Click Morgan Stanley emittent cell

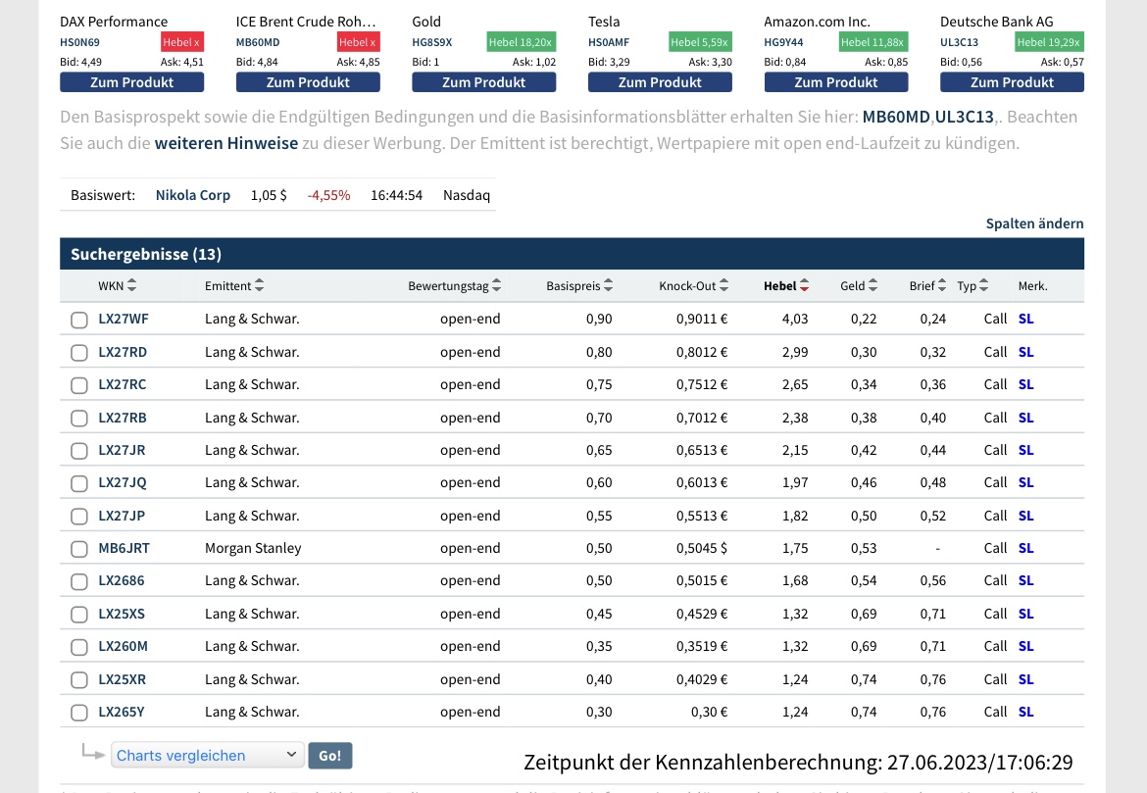point(253,548)
